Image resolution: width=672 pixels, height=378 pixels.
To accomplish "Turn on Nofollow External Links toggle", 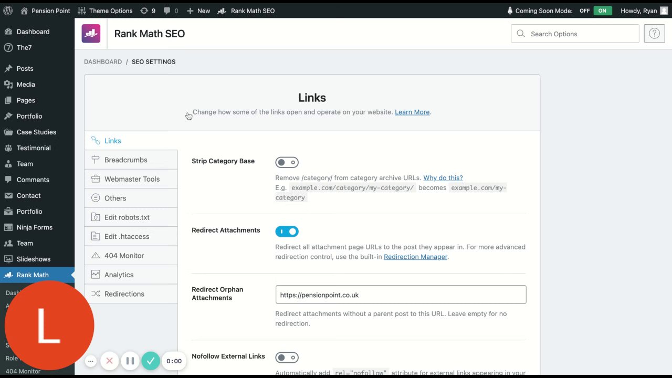I will coord(287,358).
